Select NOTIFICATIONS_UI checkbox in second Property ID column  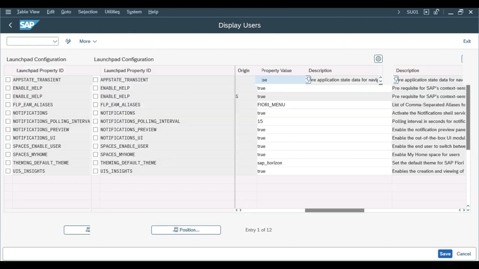pyautogui.click(x=95, y=138)
